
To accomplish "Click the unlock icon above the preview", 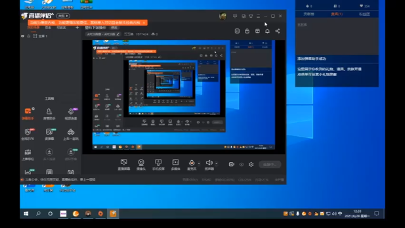I will 247,31.
